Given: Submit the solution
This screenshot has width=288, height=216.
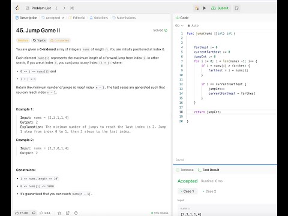Looking at the screenshot, I should (x=220, y=8).
